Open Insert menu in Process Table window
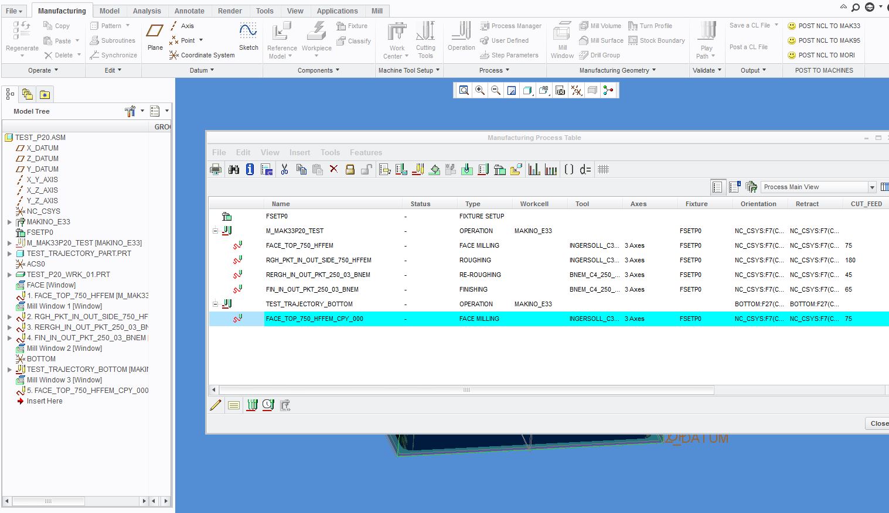The width and height of the screenshot is (889, 513). [x=299, y=152]
